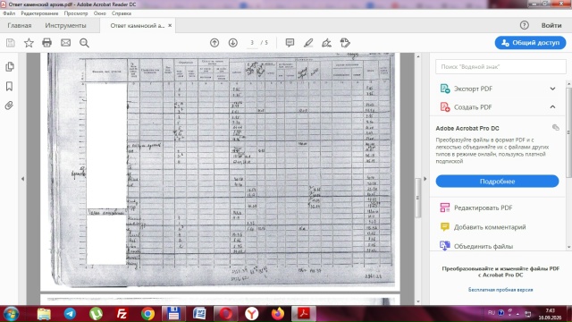Image resolution: width=572 pixels, height=322 pixels.
Task: Click the Save file icon
Action: click(x=11, y=43)
